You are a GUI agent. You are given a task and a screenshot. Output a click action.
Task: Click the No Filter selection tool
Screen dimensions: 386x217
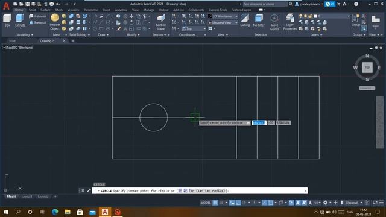tap(259, 20)
